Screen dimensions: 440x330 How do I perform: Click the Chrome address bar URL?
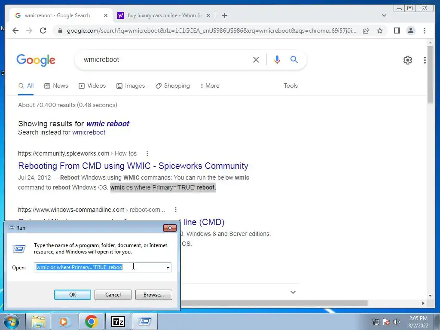click(211, 31)
